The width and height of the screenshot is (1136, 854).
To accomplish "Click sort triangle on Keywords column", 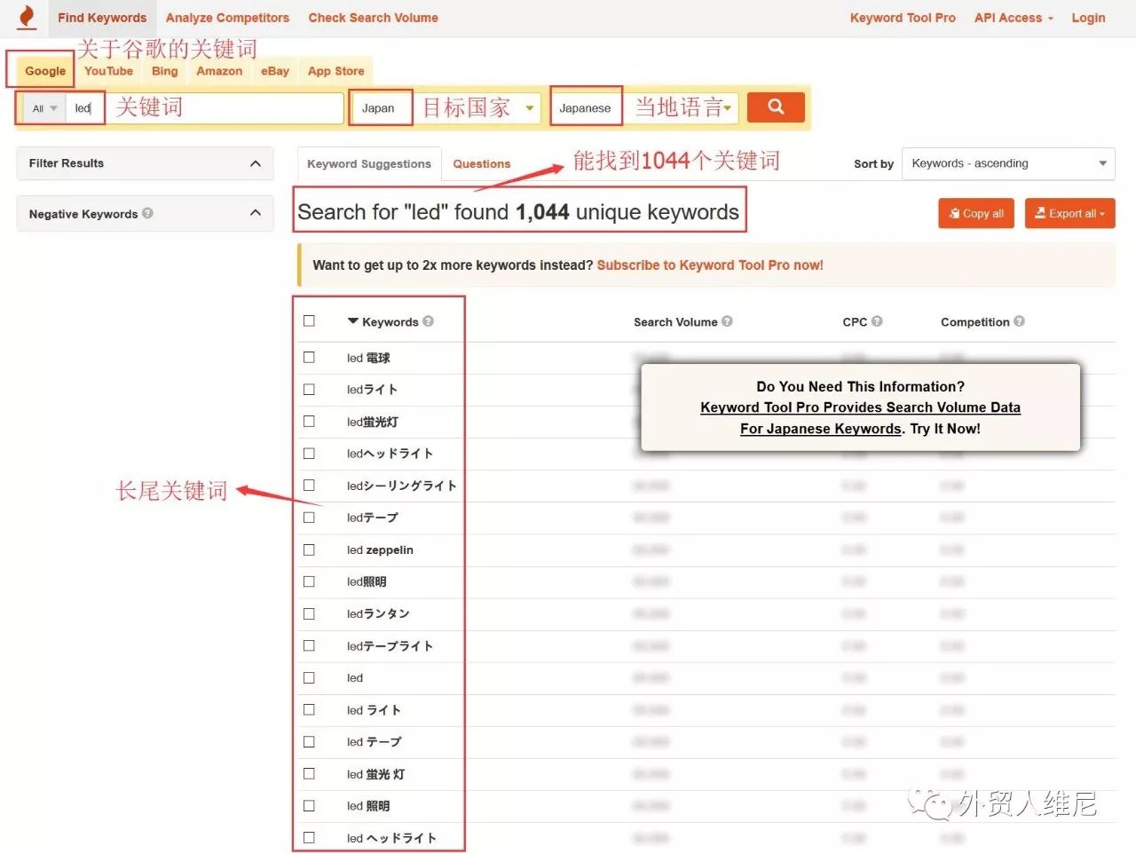I will coord(352,321).
